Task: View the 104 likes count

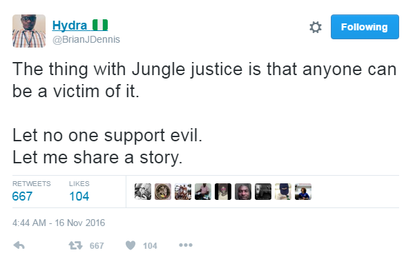Action: pyautogui.click(x=79, y=196)
